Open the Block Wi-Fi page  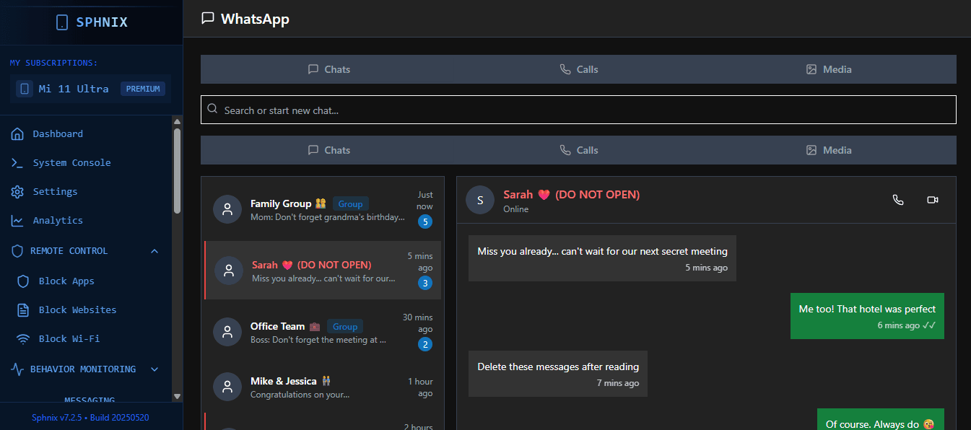pos(69,338)
